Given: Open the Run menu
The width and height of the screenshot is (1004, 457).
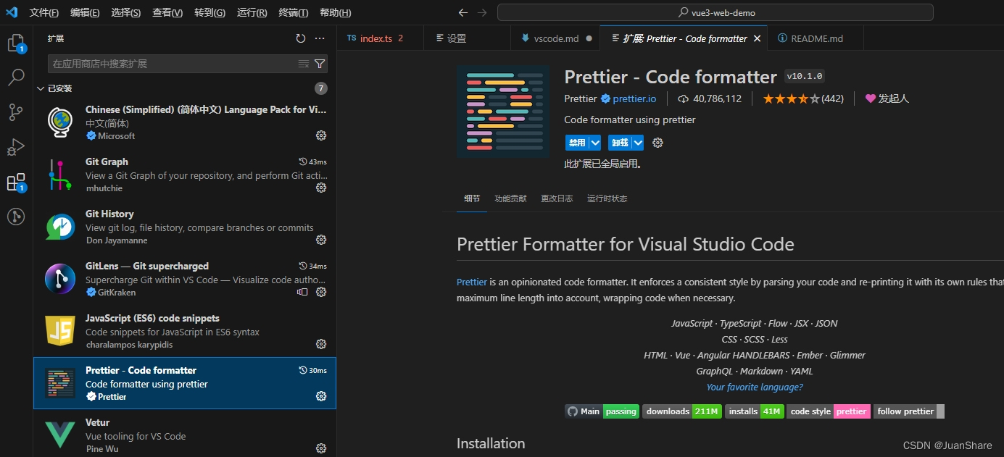Looking at the screenshot, I should [x=252, y=13].
